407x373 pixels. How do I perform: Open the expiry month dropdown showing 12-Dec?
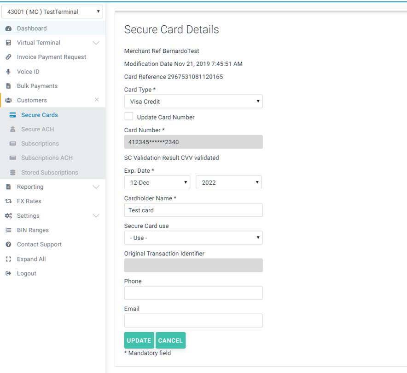point(157,182)
